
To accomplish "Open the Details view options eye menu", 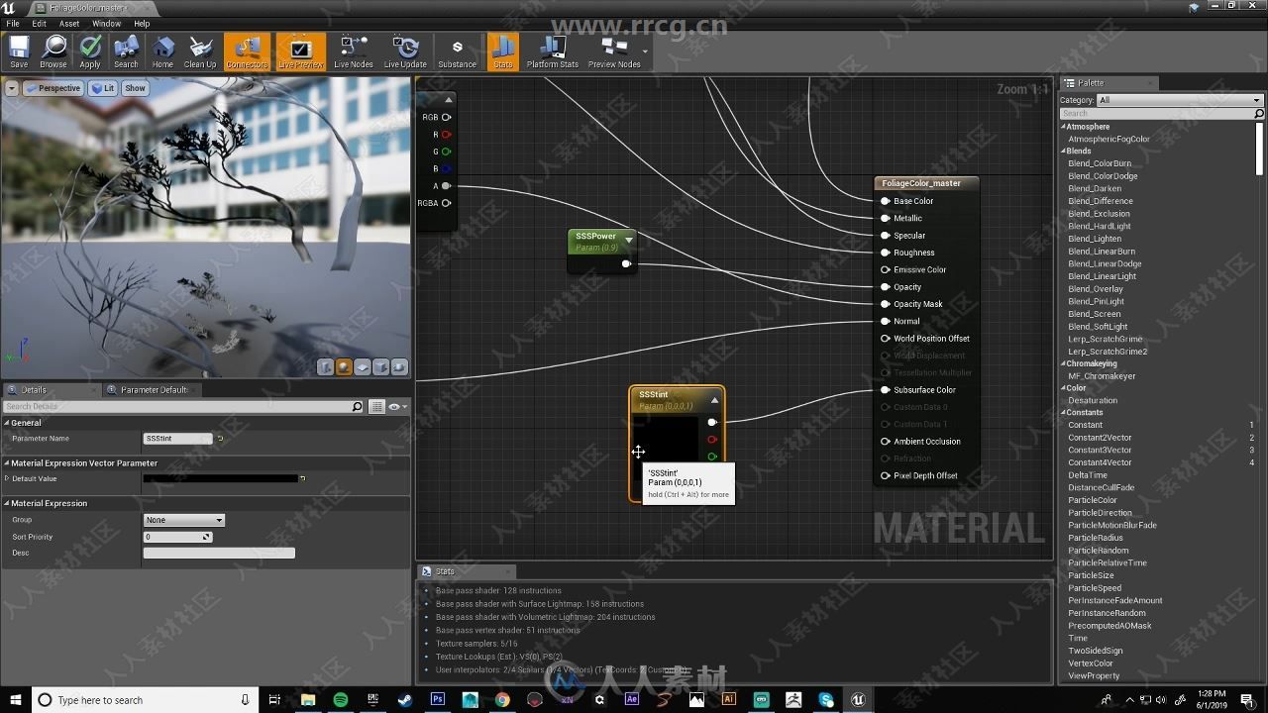I will pos(396,407).
